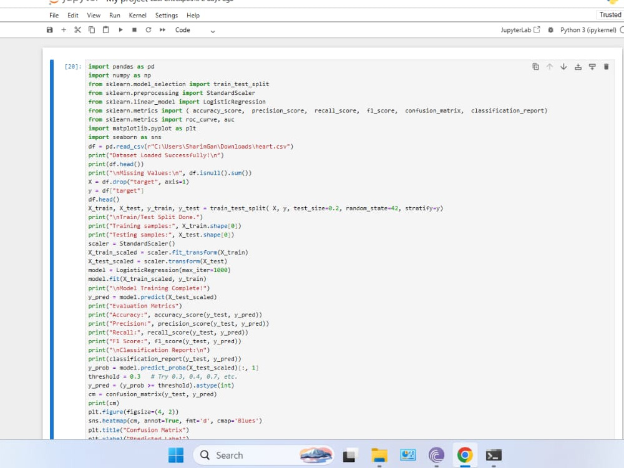The width and height of the screenshot is (624, 468).
Task: Run the selected cell with the play icon
Action: pos(120,30)
